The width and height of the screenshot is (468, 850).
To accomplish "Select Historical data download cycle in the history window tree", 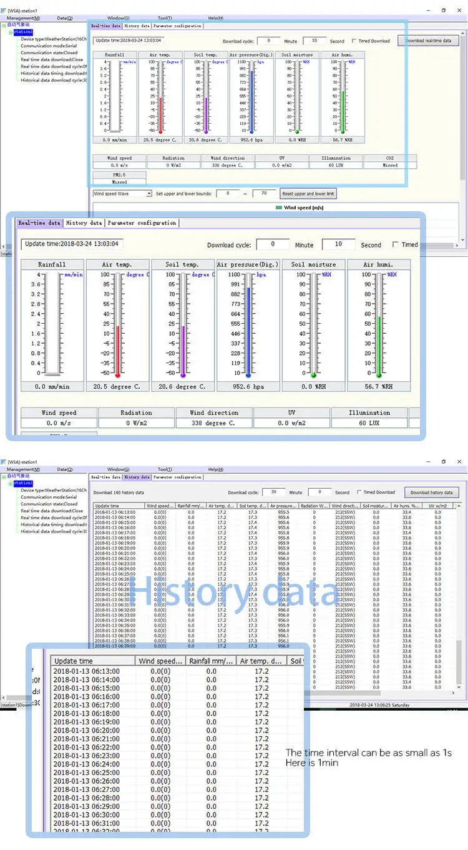I will pyautogui.click(x=54, y=531).
